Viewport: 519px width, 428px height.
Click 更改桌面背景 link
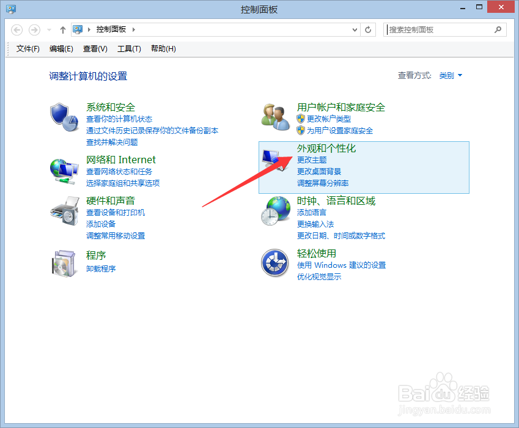tap(319, 171)
